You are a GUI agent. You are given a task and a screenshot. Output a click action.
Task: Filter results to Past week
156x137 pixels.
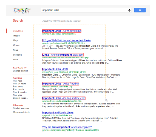pos(18,87)
